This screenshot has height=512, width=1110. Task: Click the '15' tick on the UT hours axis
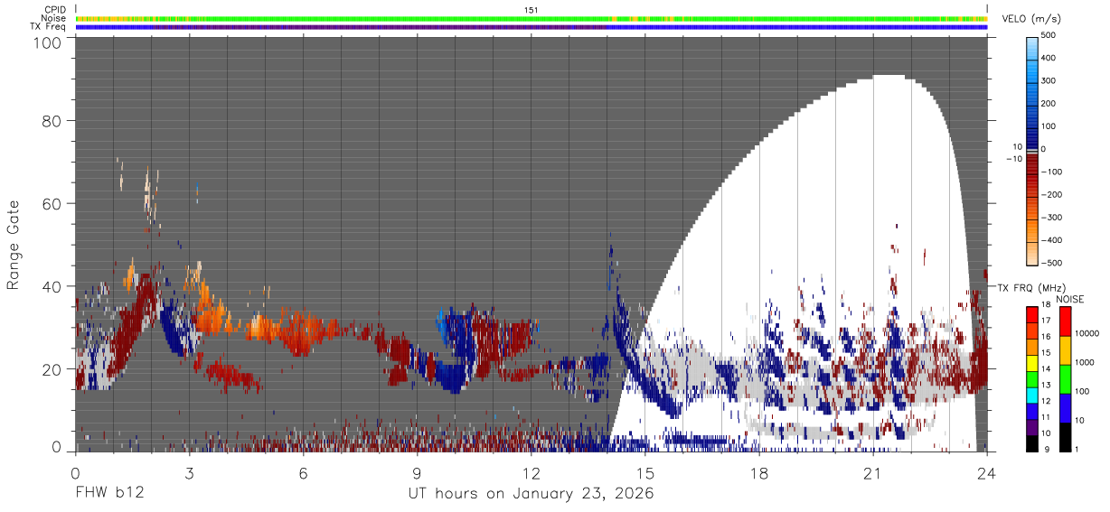(x=645, y=472)
